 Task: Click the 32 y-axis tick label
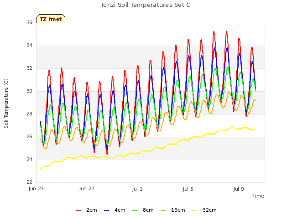coord(29,68)
